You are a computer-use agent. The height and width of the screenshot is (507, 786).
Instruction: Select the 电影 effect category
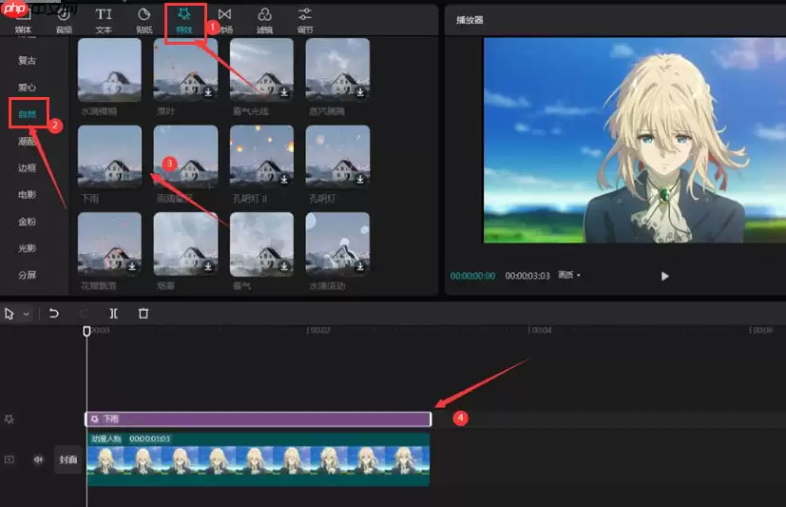coord(27,195)
